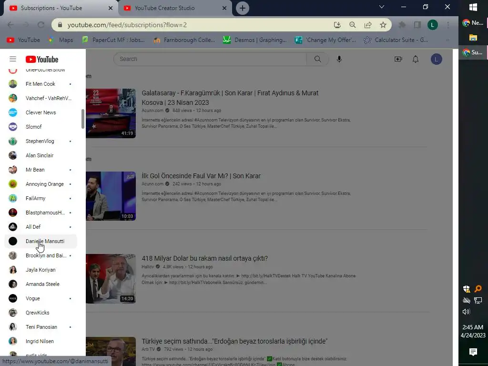Open the '418 Milyar Dolar' video title
The height and width of the screenshot is (366, 488).
click(204, 258)
